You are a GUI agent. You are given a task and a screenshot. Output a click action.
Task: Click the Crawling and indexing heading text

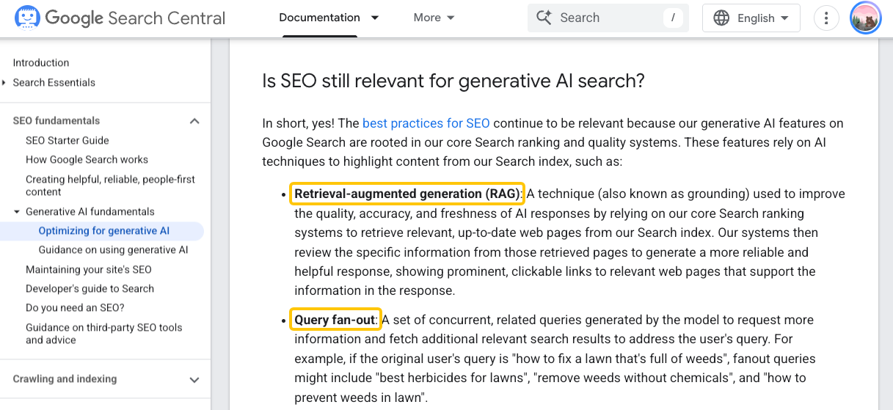pyautogui.click(x=65, y=379)
